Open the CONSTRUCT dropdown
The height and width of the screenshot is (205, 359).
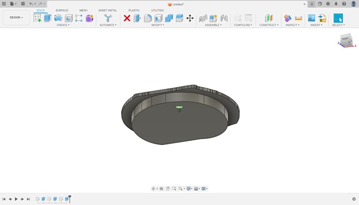269,25
